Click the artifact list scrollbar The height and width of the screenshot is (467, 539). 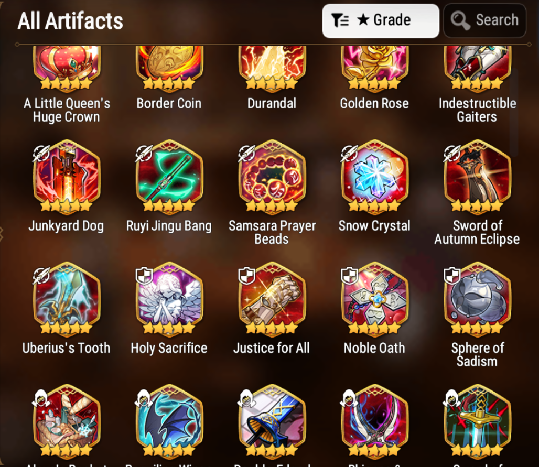tap(513, 112)
